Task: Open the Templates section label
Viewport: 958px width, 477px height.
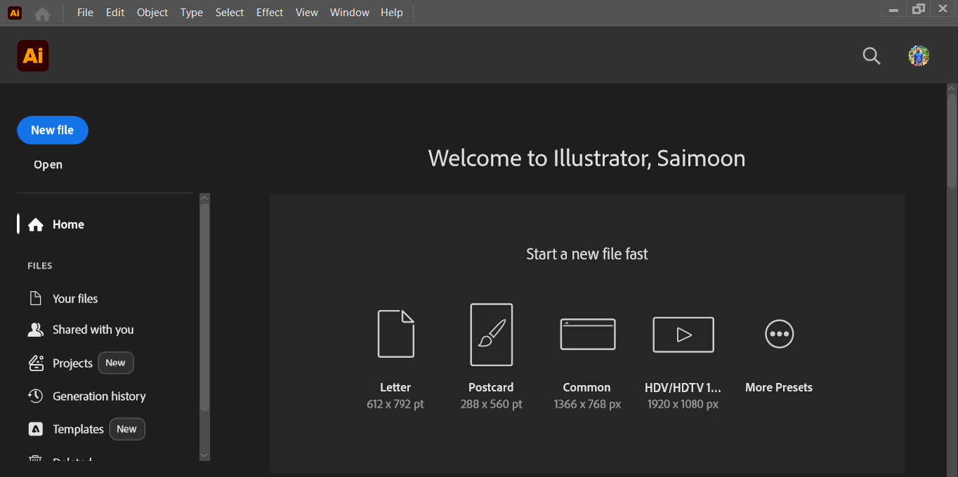Action: tap(79, 429)
